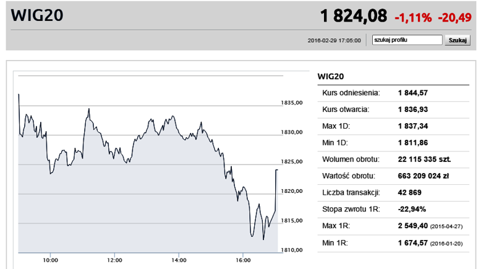The height and width of the screenshot is (269, 486).
Task: Select the 12:00 marker on the chart axis
Action: click(114, 260)
